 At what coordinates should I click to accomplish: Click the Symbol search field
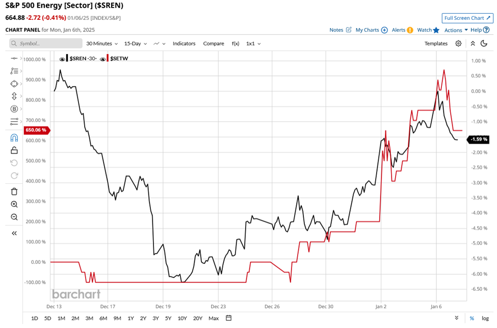[x=46, y=44]
